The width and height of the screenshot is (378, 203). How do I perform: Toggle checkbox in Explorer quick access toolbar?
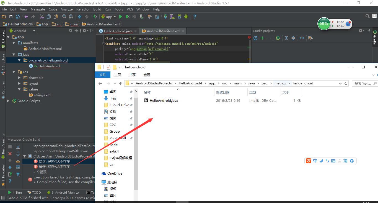point(108,67)
